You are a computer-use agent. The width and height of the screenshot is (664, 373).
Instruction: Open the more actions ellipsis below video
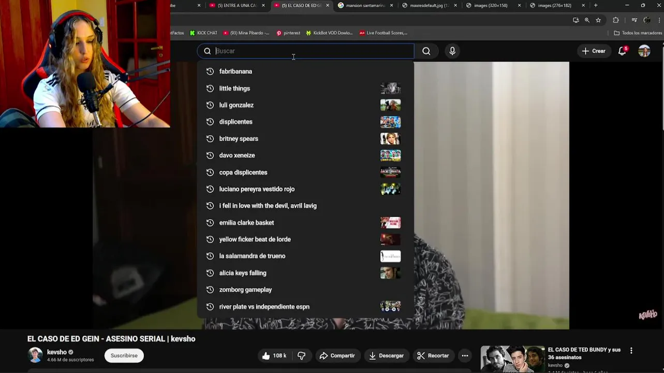[x=465, y=355]
